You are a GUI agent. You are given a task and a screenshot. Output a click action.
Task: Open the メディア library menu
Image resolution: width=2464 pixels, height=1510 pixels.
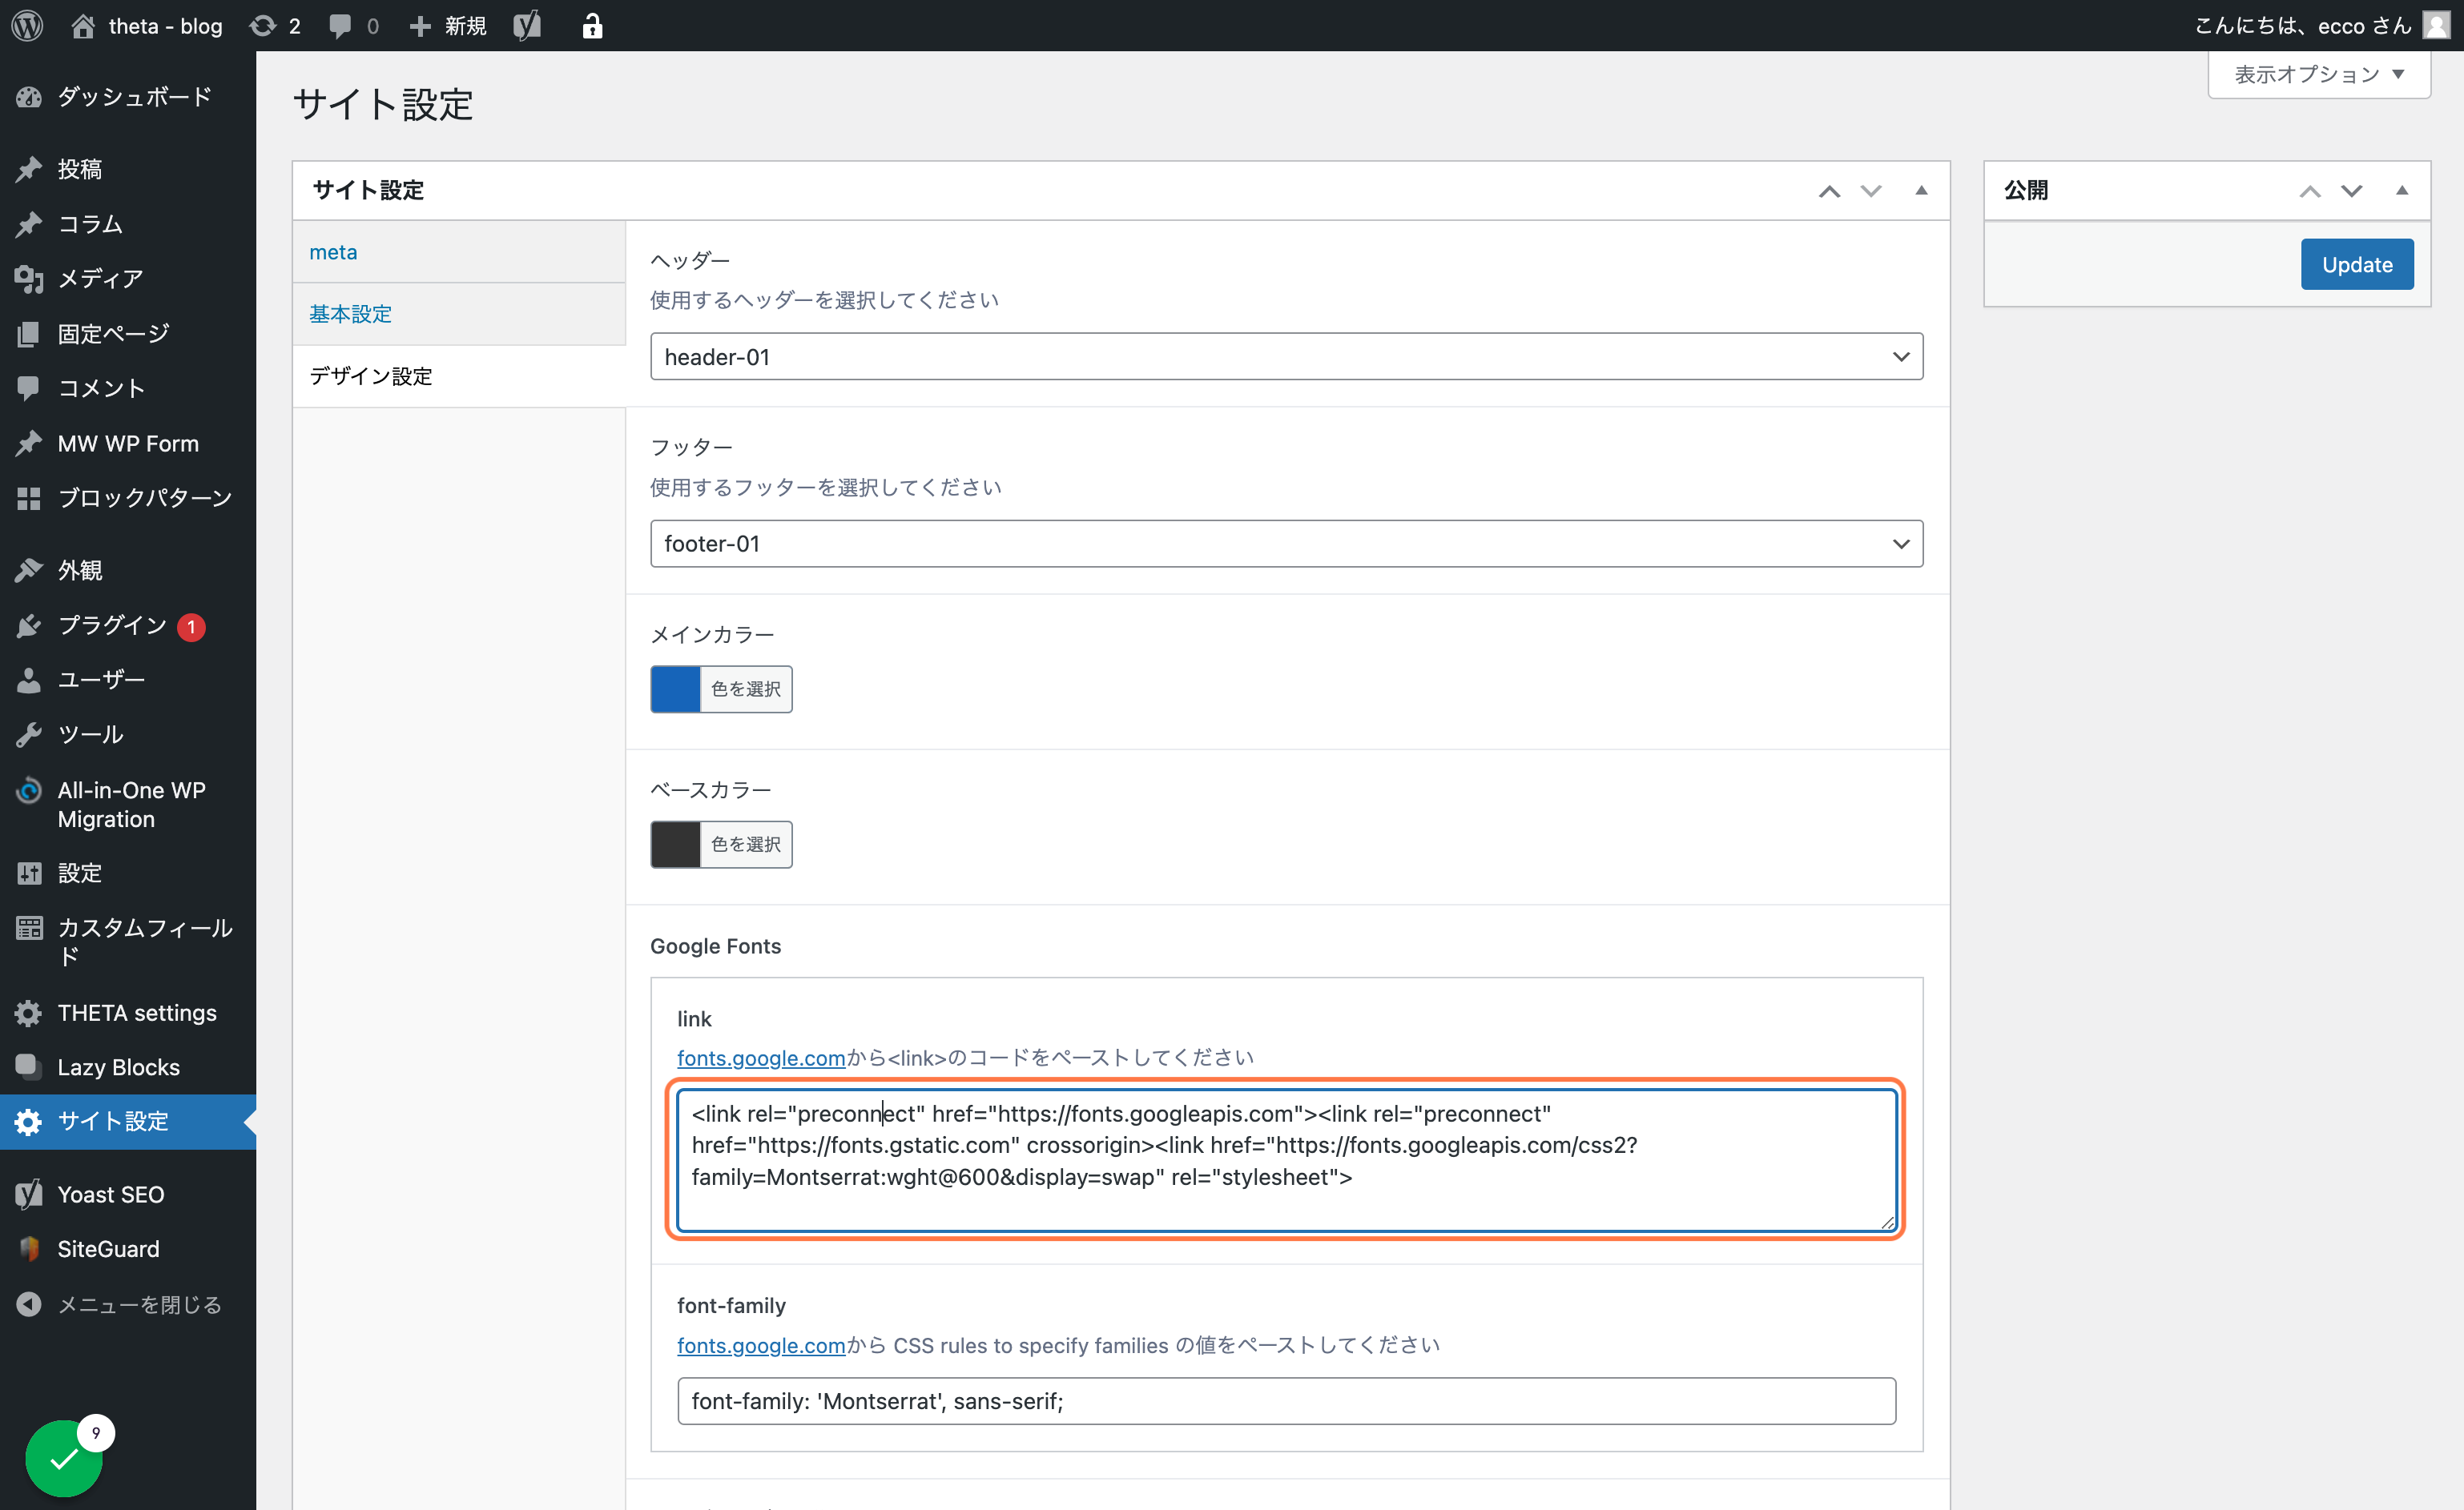[x=128, y=279]
